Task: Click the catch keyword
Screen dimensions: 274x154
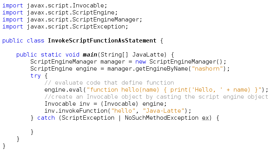Action: (x=46, y=118)
